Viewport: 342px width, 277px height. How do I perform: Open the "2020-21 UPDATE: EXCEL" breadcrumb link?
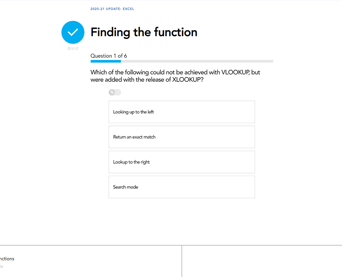click(112, 9)
